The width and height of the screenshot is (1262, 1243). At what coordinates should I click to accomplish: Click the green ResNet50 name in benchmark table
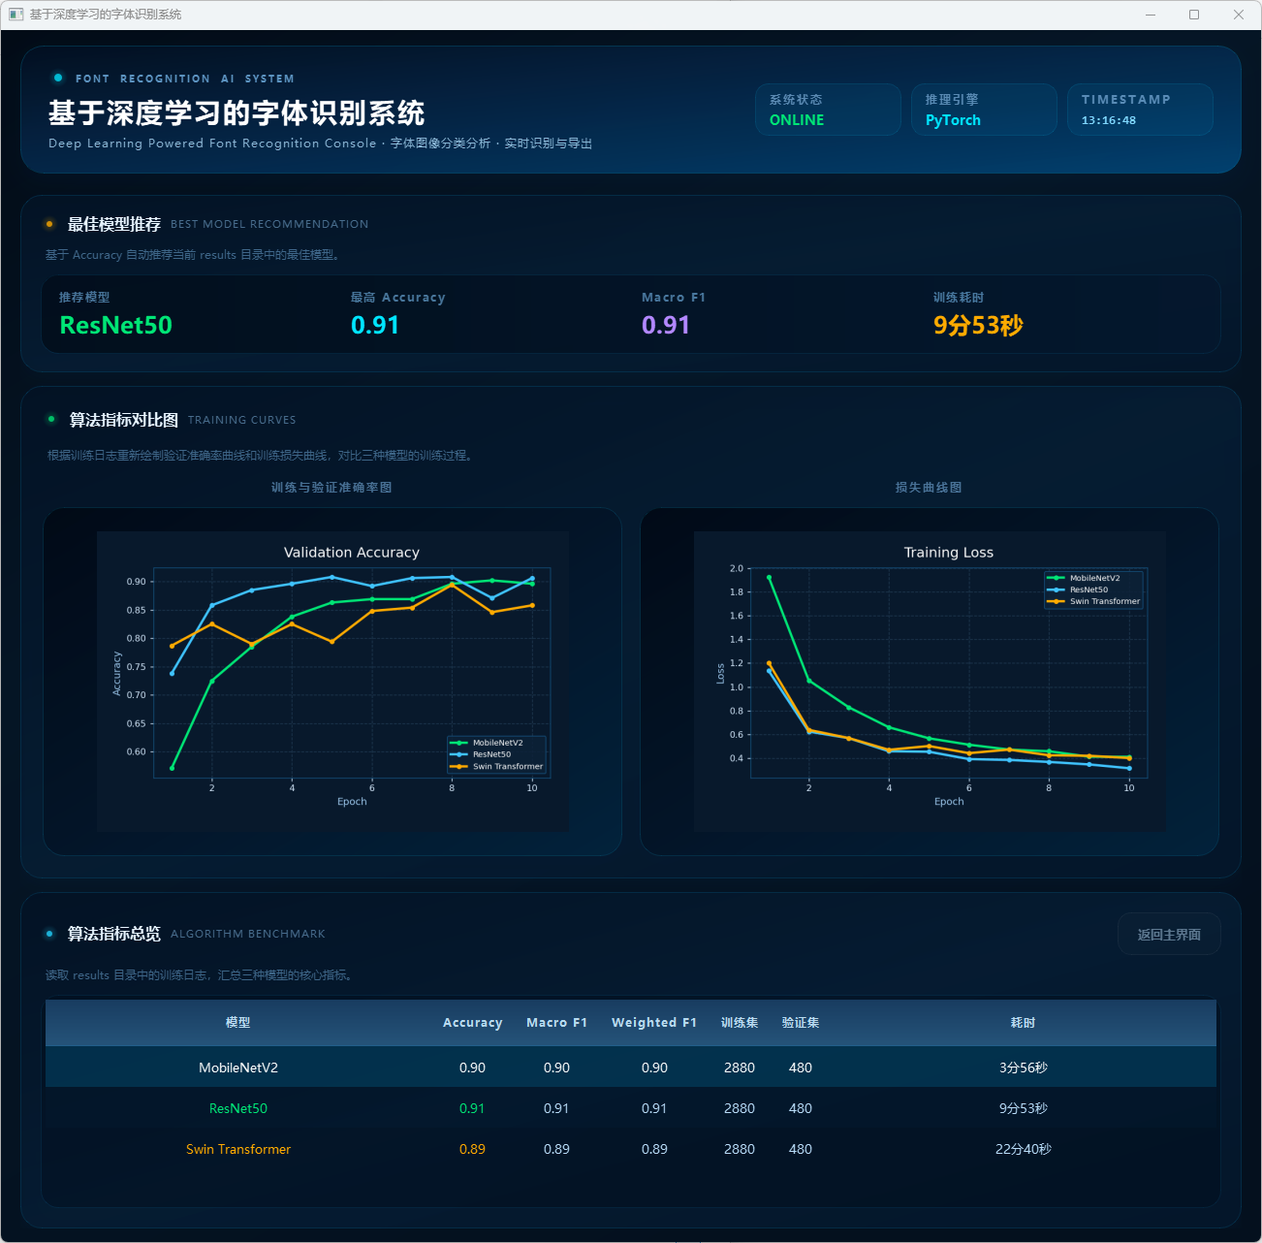coord(238,1108)
